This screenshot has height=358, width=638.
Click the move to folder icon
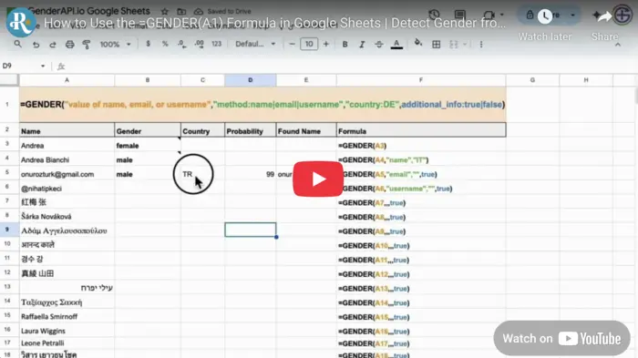point(181,12)
